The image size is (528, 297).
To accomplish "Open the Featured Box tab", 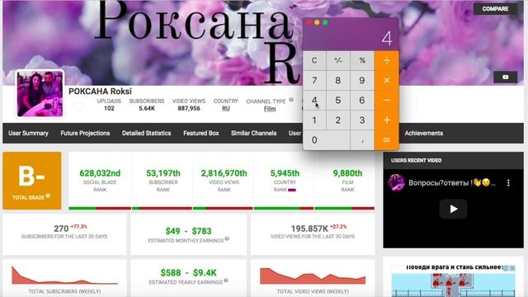I will coord(201,133).
